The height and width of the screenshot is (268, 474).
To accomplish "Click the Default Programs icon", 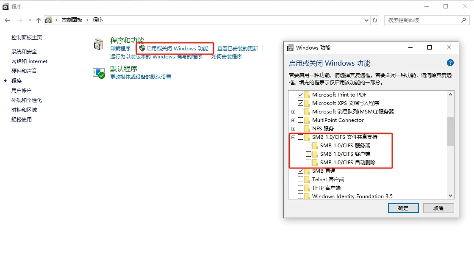I will tap(99, 73).
